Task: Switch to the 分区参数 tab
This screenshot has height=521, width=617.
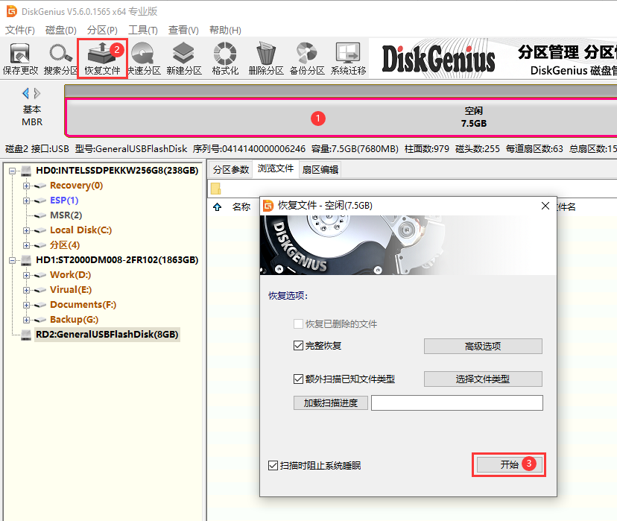Action: click(x=231, y=170)
